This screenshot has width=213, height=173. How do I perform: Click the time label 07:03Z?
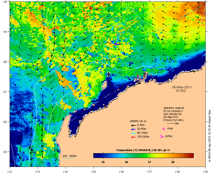(181, 91)
